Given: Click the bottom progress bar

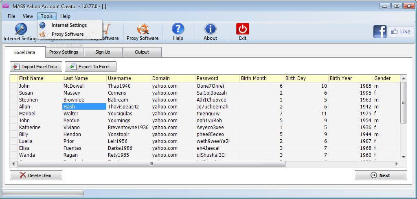Looking at the screenshot, I should 43,193.
